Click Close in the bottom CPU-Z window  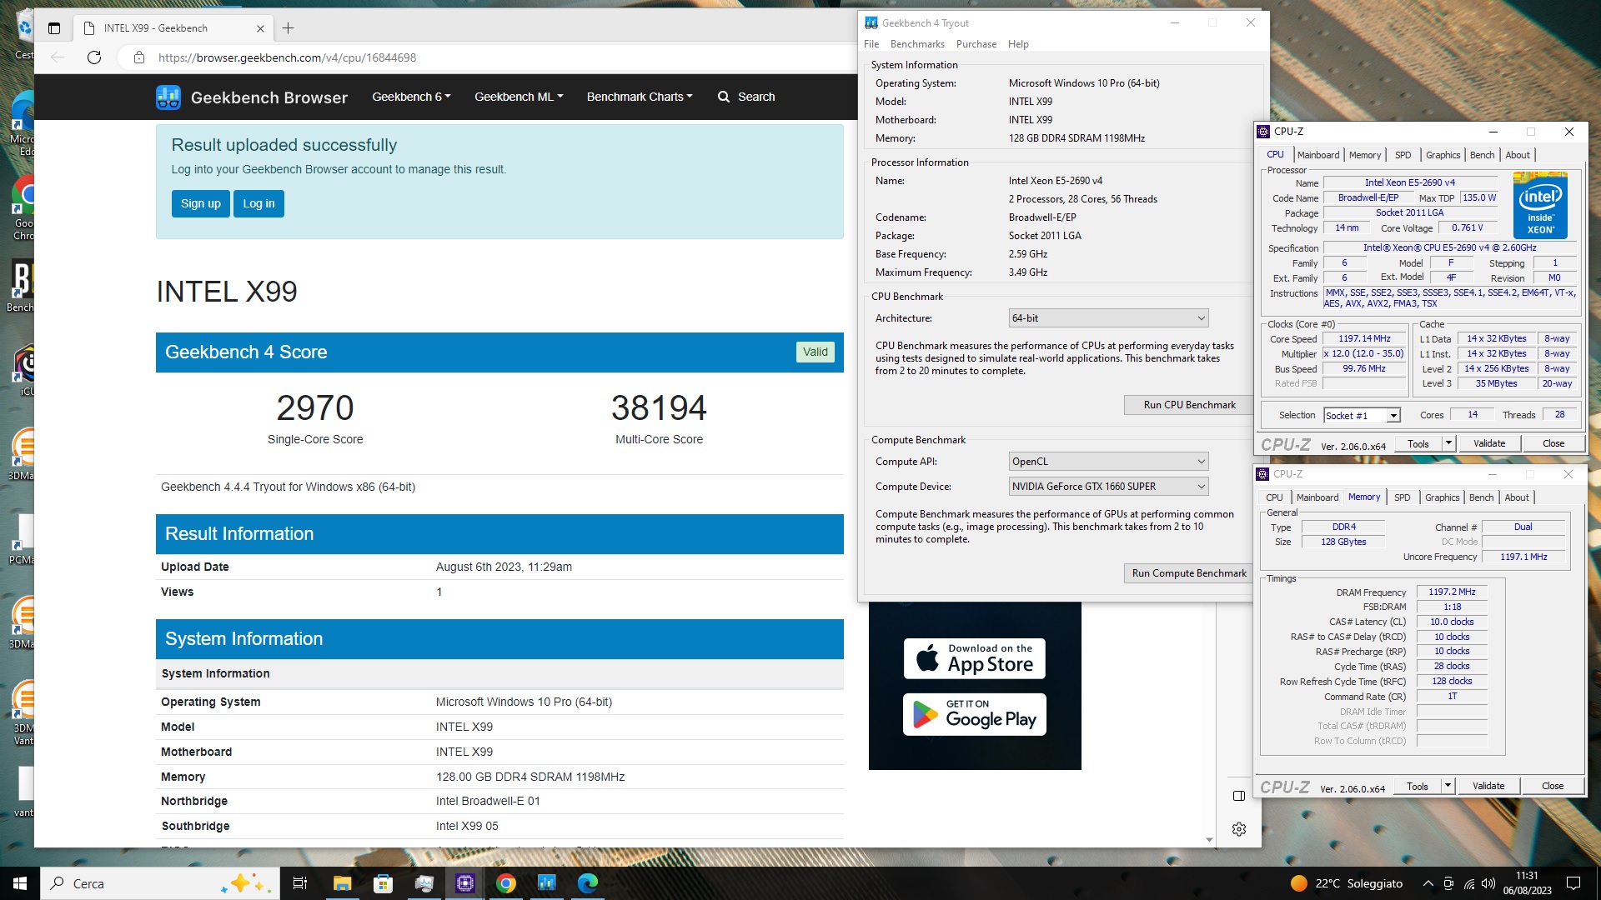pyautogui.click(x=1553, y=786)
